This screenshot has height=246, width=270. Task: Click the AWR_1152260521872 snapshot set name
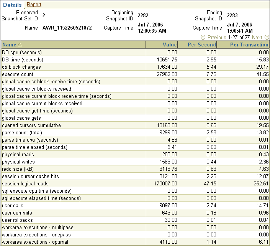(67, 28)
